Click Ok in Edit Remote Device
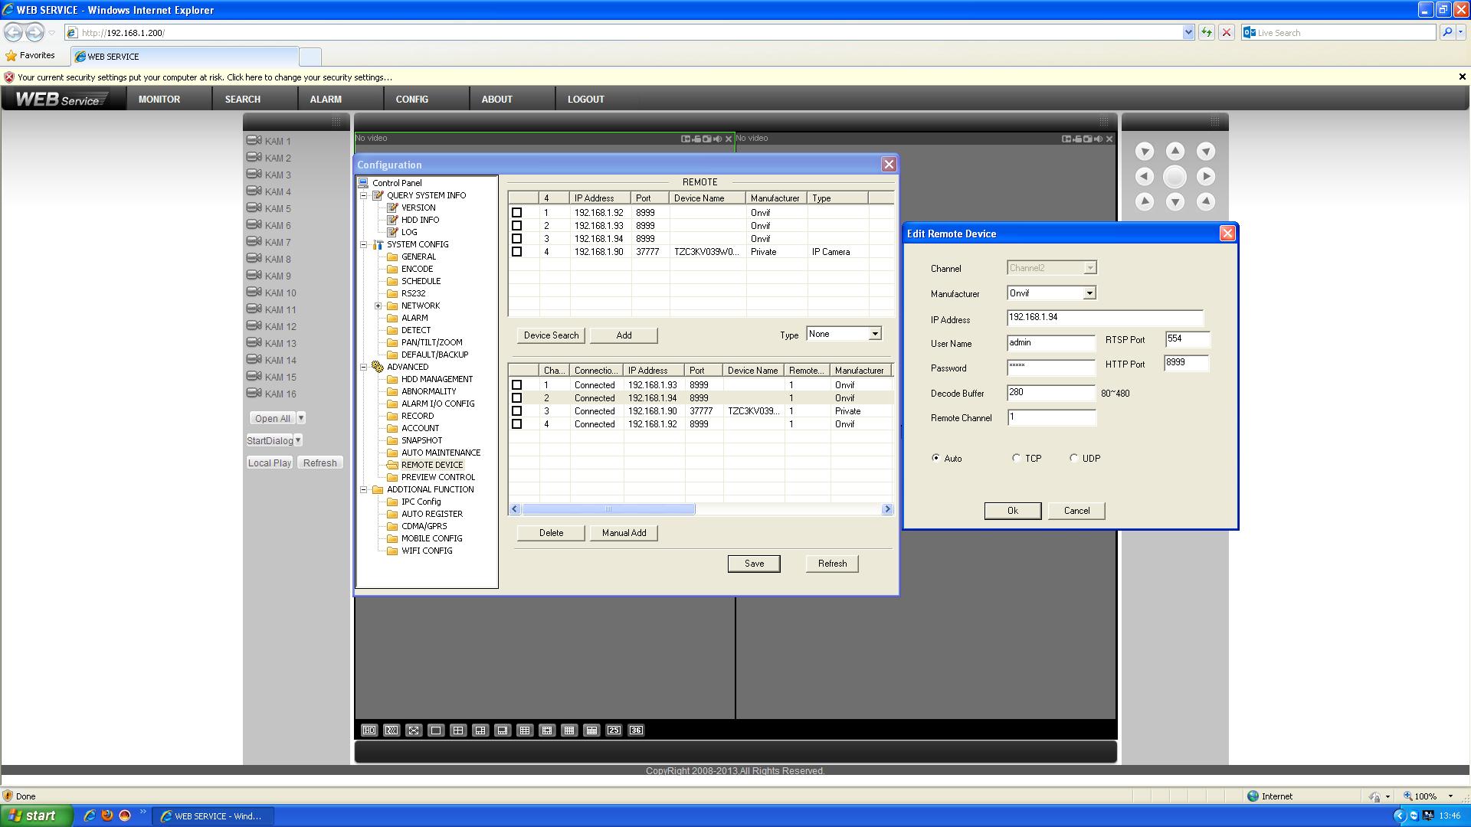Viewport: 1471px width, 827px height. [1012, 511]
